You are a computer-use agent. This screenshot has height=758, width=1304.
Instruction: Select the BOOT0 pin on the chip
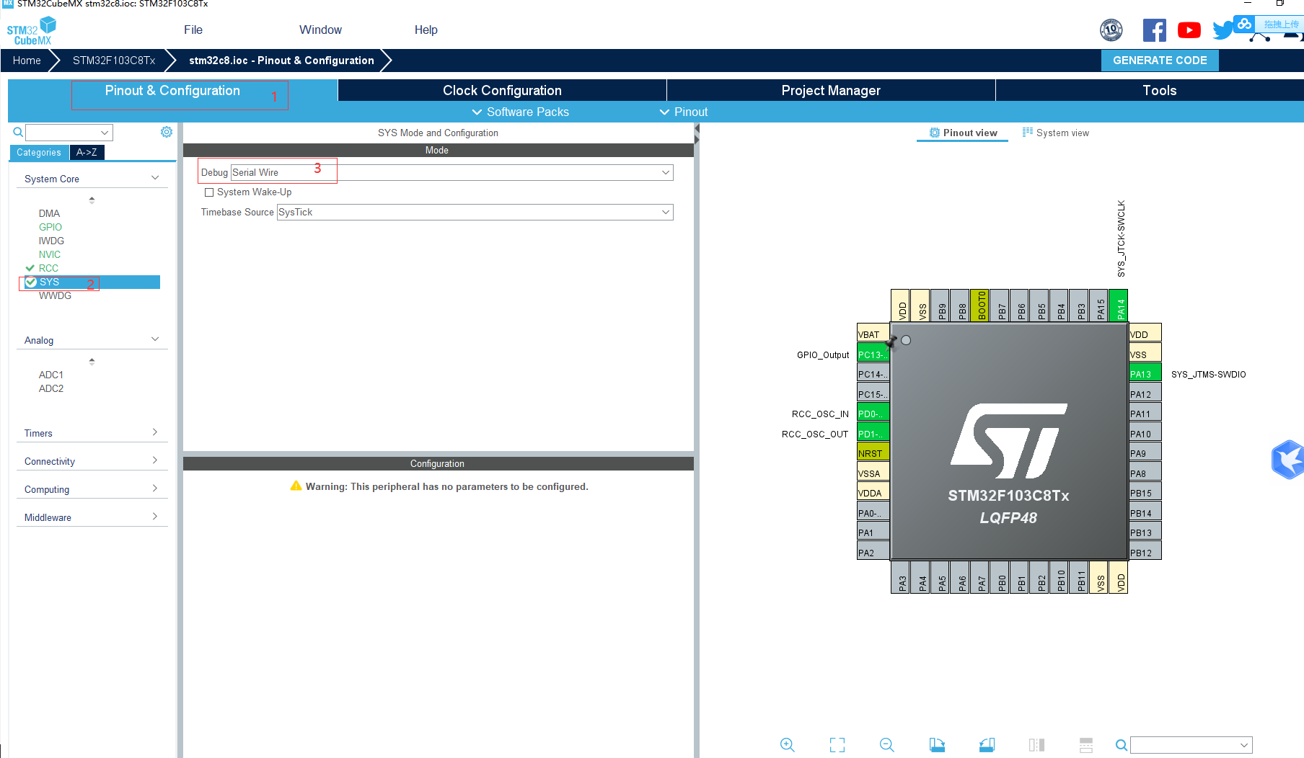981,306
